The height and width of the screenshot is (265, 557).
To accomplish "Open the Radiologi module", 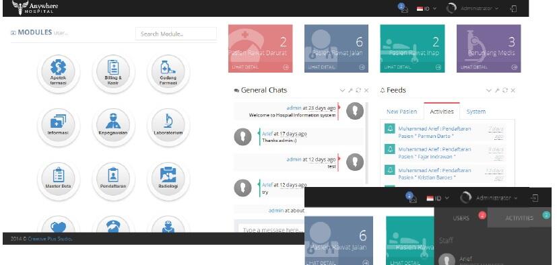I will point(168,180).
